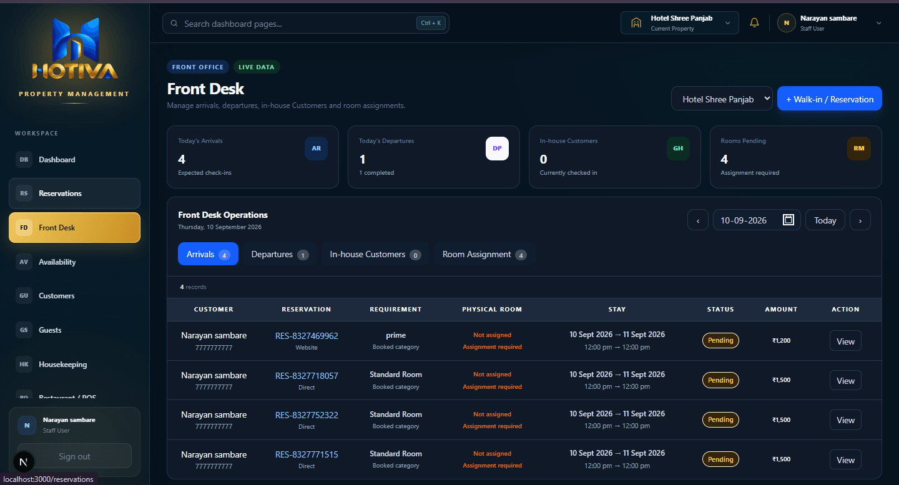Switch to the Departures tab
Screen dimensions: 899x485
[x=280, y=254]
